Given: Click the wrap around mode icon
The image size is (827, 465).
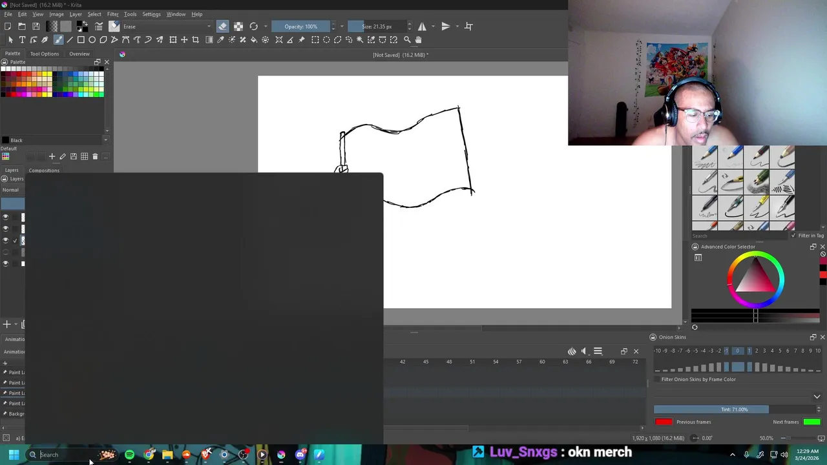Looking at the screenshot, I should coord(468,26).
